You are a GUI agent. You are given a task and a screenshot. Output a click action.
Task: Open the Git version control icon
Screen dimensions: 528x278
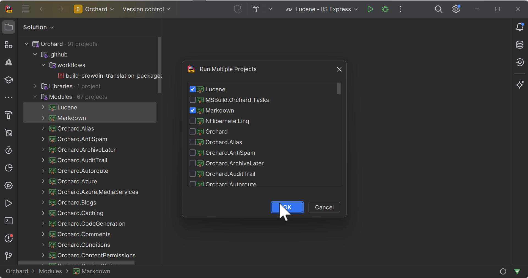(x=8, y=256)
